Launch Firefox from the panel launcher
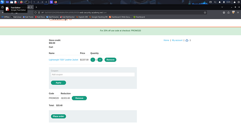Screen dimensions: 241x126 point(21,2)
